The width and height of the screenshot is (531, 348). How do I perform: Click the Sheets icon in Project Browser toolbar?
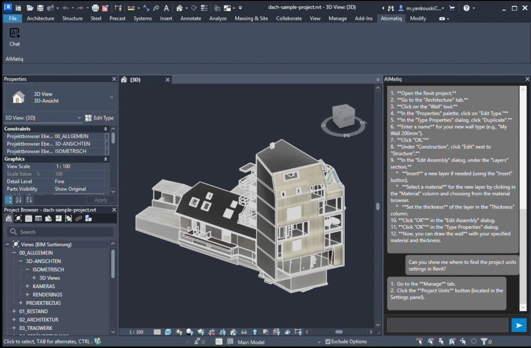tap(49, 218)
